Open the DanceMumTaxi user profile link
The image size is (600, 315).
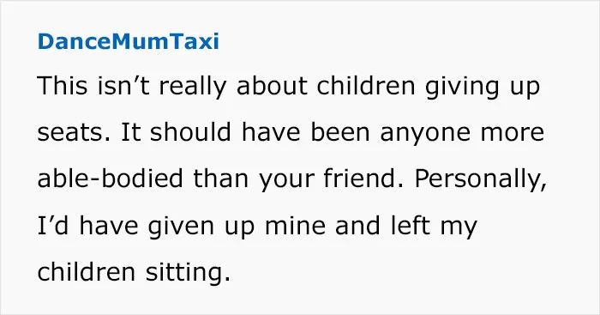[129, 41]
